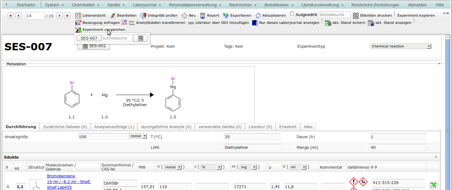The image size is (452, 190).
Task: Open the Ansatzgröße mmol unit dropdown
Action: click(x=138, y=136)
